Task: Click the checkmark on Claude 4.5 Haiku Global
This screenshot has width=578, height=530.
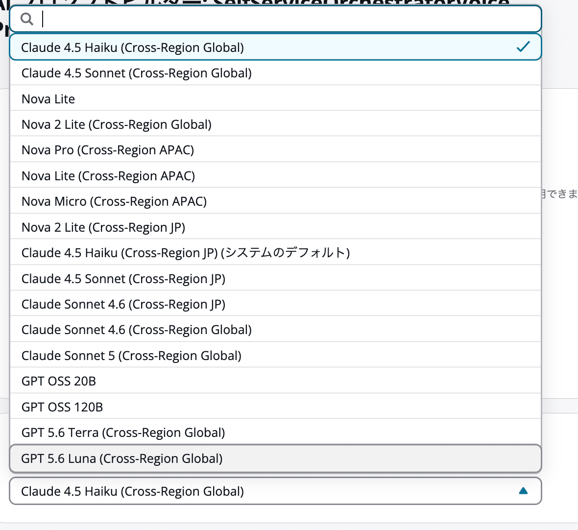Action: pyautogui.click(x=523, y=47)
